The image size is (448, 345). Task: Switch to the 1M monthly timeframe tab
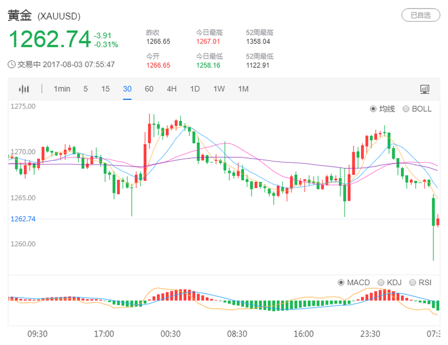click(x=243, y=89)
